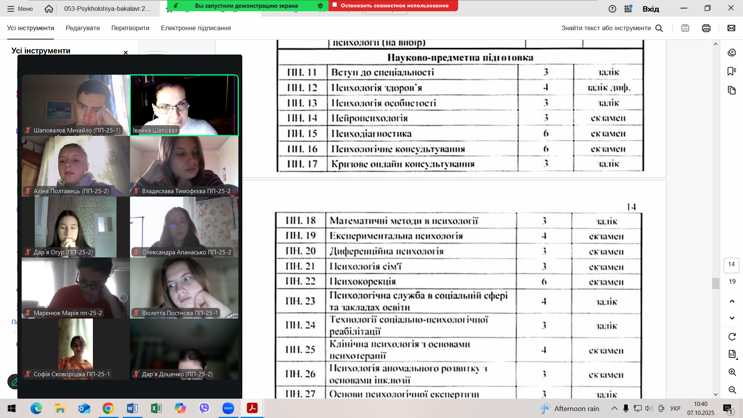Screen dimensions: 743x418
Task: Click the red stop screen sharing button
Action: [393, 5]
